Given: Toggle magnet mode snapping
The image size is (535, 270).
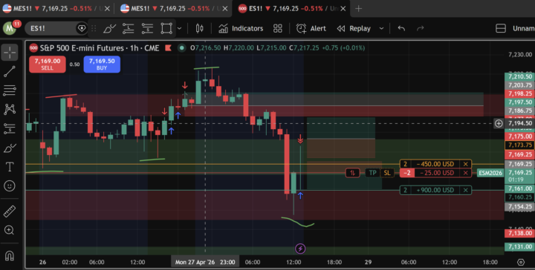Looking at the screenshot, I should click(10, 255).
